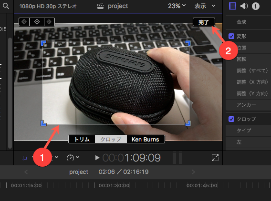
Task: Click the vertical scrollbar left of the viewer
Action: click(10, 93)
